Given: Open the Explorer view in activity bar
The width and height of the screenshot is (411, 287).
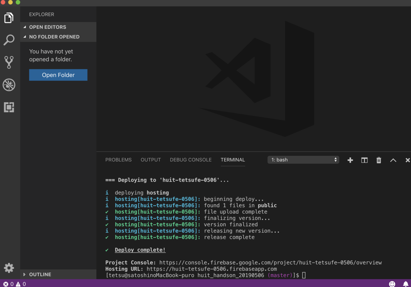Looking at the screenshot, I should click(9, 17).
